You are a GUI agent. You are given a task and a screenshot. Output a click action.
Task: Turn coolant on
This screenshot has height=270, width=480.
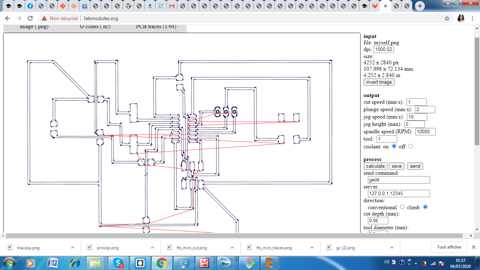(394, 146)
